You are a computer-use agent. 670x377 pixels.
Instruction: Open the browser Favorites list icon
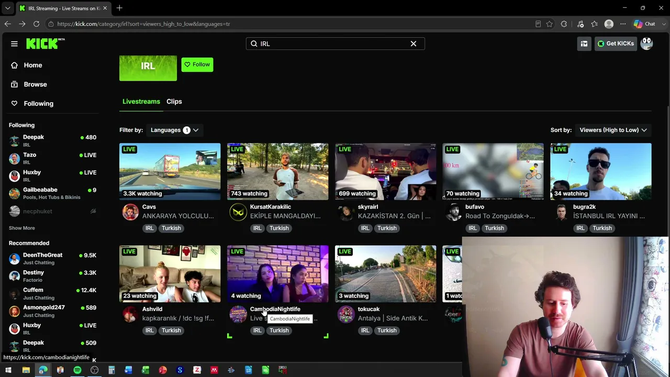point(594,24)
